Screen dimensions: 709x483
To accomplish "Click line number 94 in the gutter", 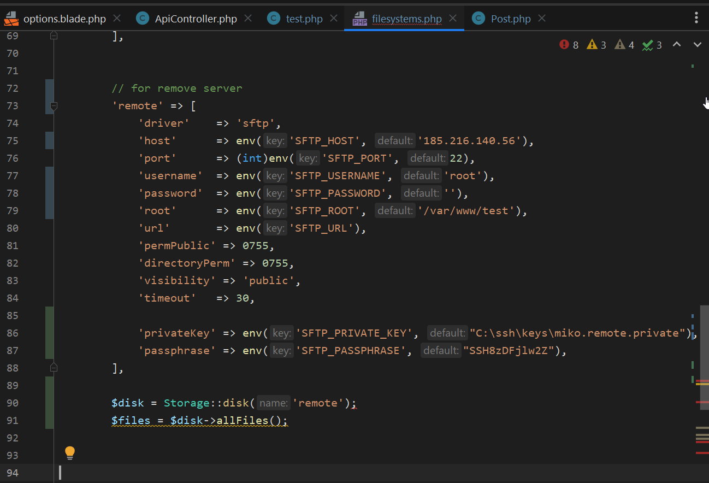I will (x=13, y=473).
